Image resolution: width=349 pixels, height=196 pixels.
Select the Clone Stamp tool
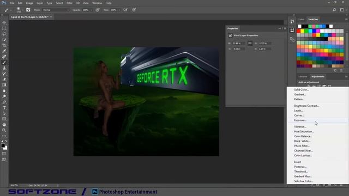point(4,68)
